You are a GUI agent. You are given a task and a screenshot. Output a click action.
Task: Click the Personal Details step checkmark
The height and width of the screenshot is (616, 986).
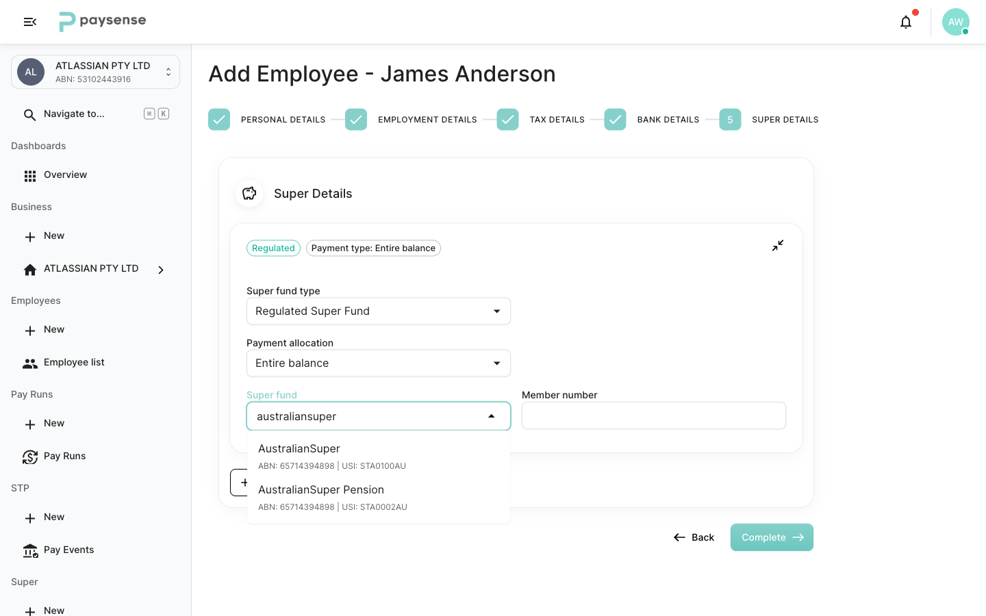point(219,120)
